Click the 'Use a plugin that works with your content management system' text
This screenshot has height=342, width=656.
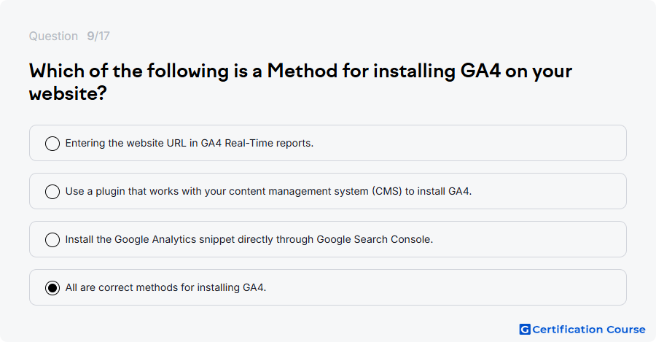(x=268, y=191)
